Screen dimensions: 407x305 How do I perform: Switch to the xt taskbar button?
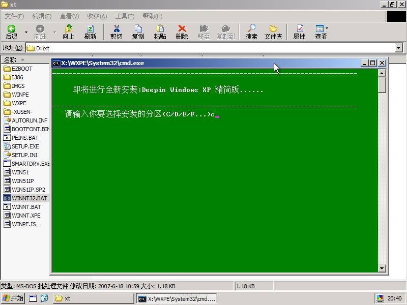coord(94,298)
